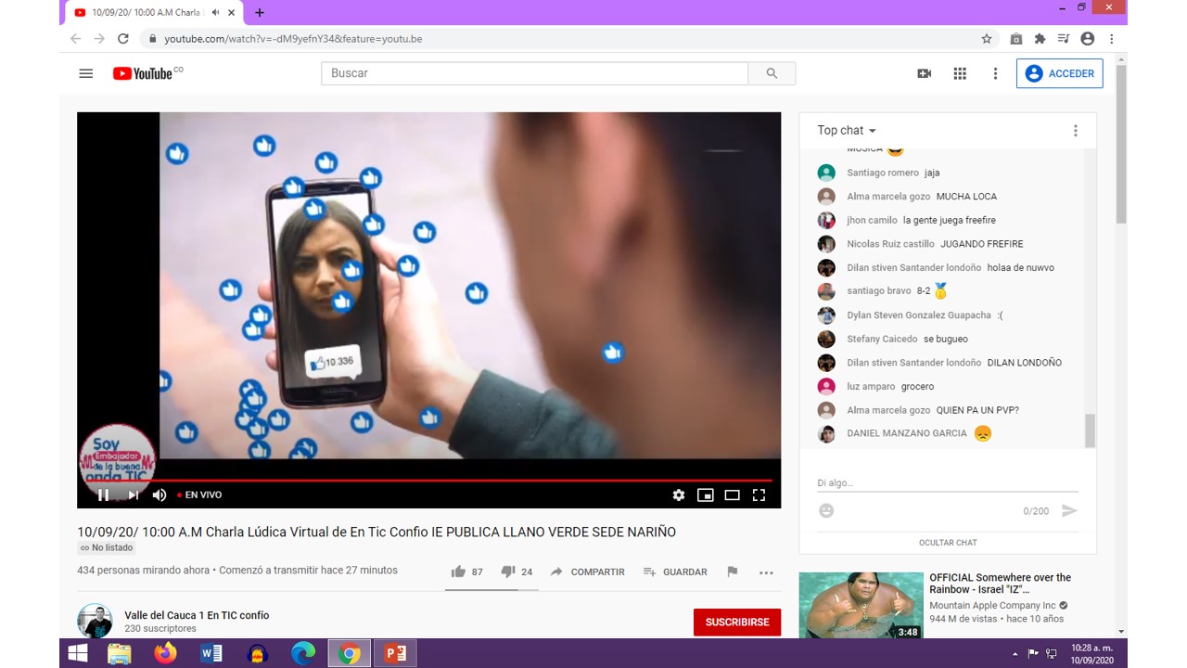This screenshot has height=668, width=1187.
Task: Click the red video progress bar
Action: pyautogui.click(x=429, y=481)
